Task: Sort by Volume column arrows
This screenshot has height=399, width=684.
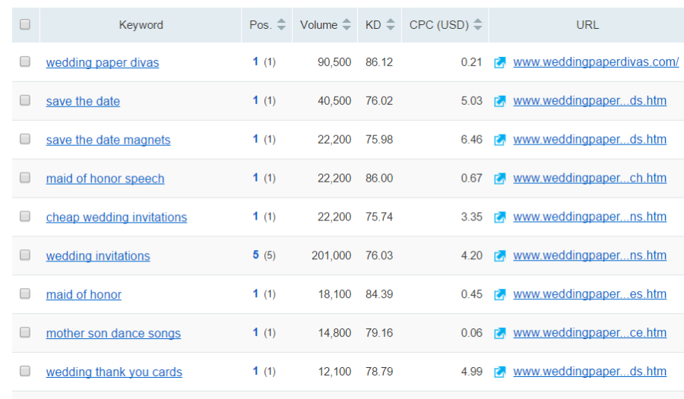Action: [347, 24]
